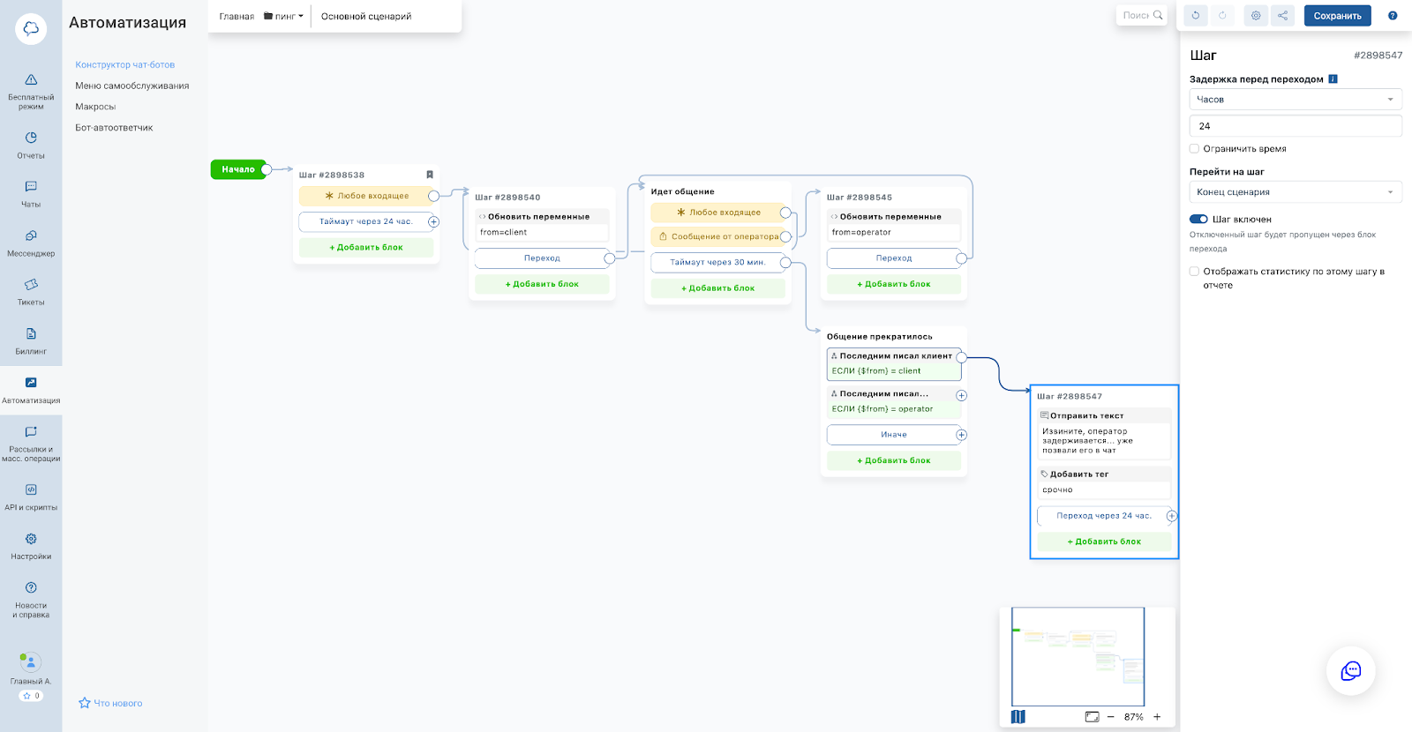Image resolution: width=1412 pixels, height=732 pixels.
Task: Open the support chat bubble widget
Action: [x=1350, y=671]
